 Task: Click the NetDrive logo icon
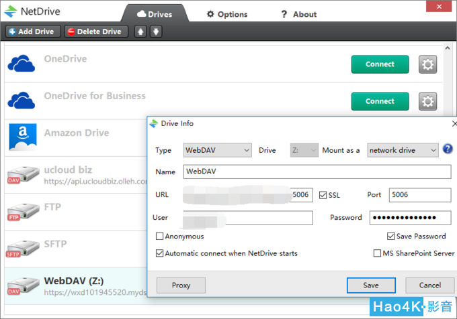[11, 11]
